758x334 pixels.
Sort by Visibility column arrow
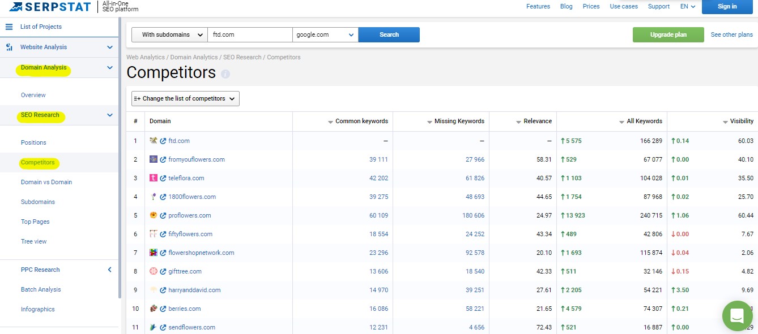click(x=725, y=122)
